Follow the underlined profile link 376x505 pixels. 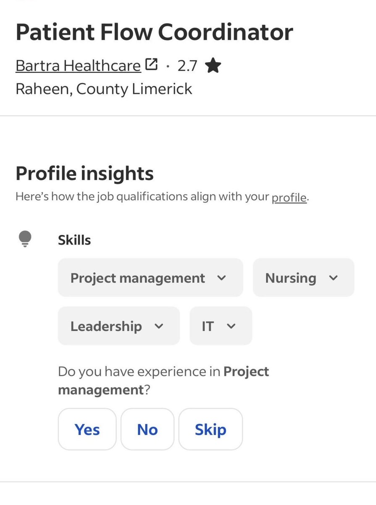[289, 197]
